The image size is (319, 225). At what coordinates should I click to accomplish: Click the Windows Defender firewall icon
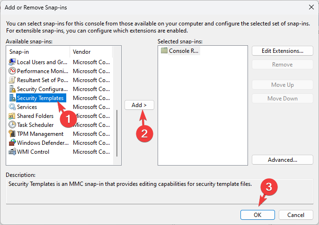tap(12, 143)
